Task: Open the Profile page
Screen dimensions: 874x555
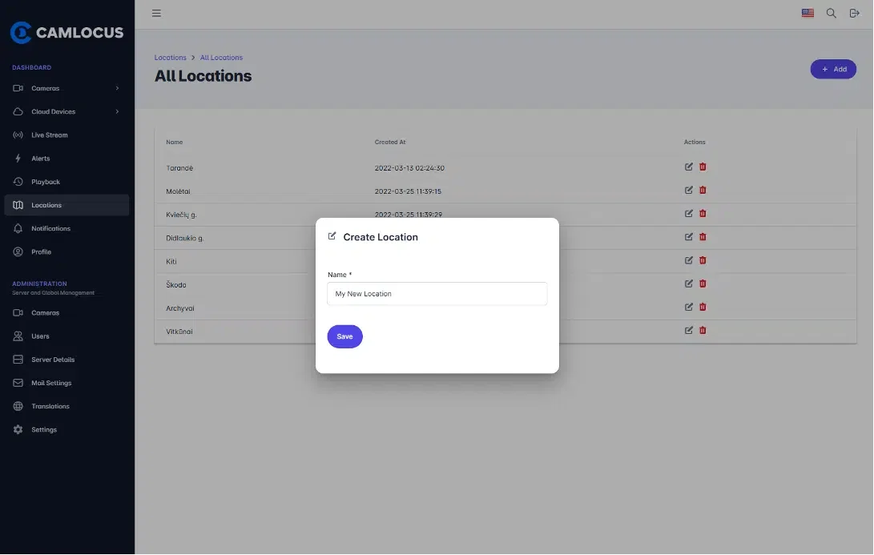Action: [x=66, y=251]
